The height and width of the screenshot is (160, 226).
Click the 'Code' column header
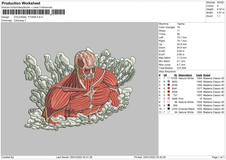click(199, 75)
